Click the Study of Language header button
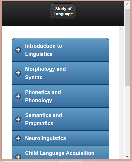This screenshot has width=132, height=162. point(63,11)
